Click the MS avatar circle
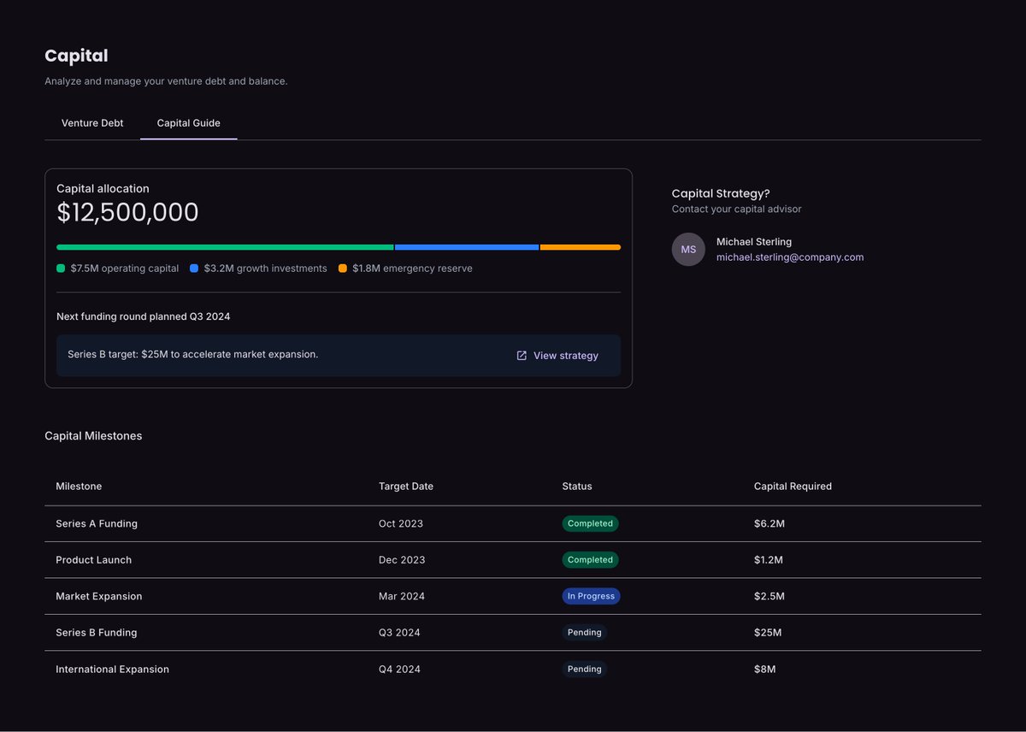The image size is (1026, 732). [x=688, y=249]
